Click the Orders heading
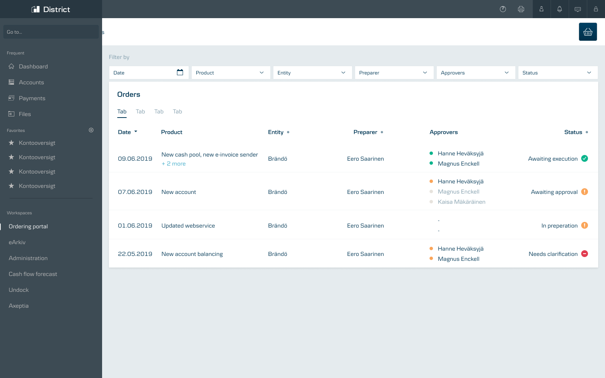The image size is (605, 378). point(129,94)
